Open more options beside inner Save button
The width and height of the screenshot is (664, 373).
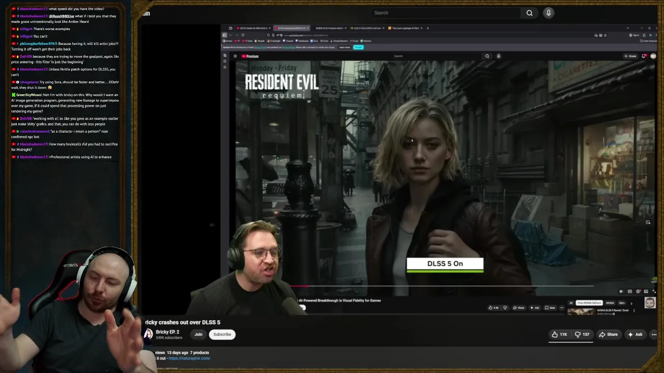tap(562, 308)
